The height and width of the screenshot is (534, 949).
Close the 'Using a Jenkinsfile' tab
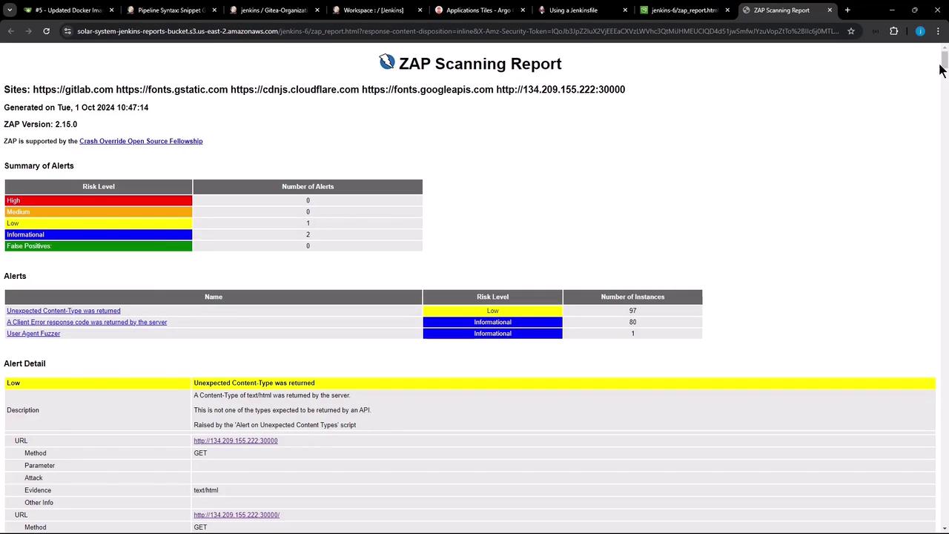tap(625, 10)
